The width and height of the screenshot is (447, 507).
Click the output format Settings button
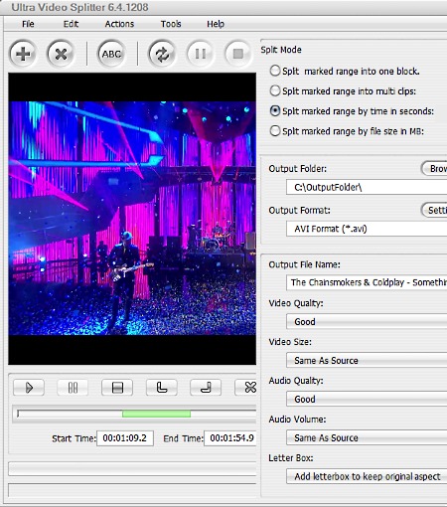coord(434,210)
